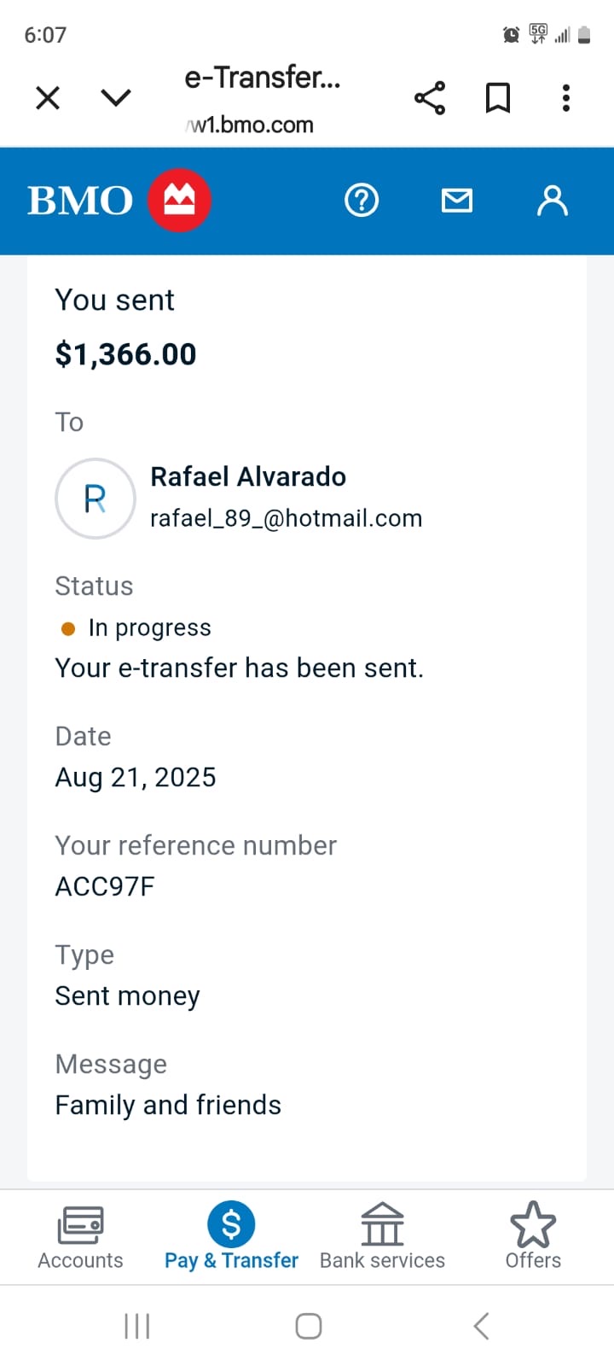The image size is (614, 1366).
Task: Close the in-app browser tab
Action: pos(48,98)
